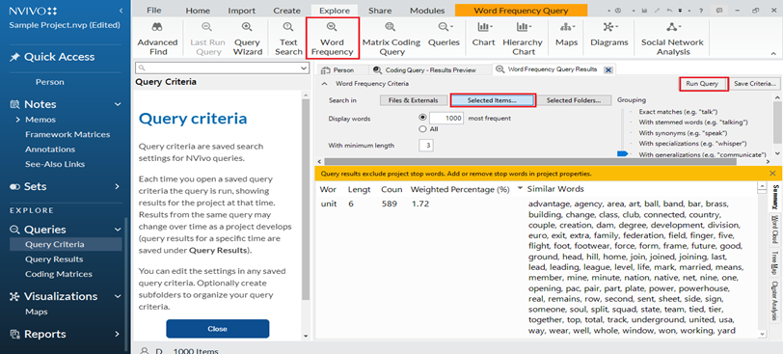This screenshot has height=354, width=783.
Task: Select the All display words option
Action: coord(423,129)
